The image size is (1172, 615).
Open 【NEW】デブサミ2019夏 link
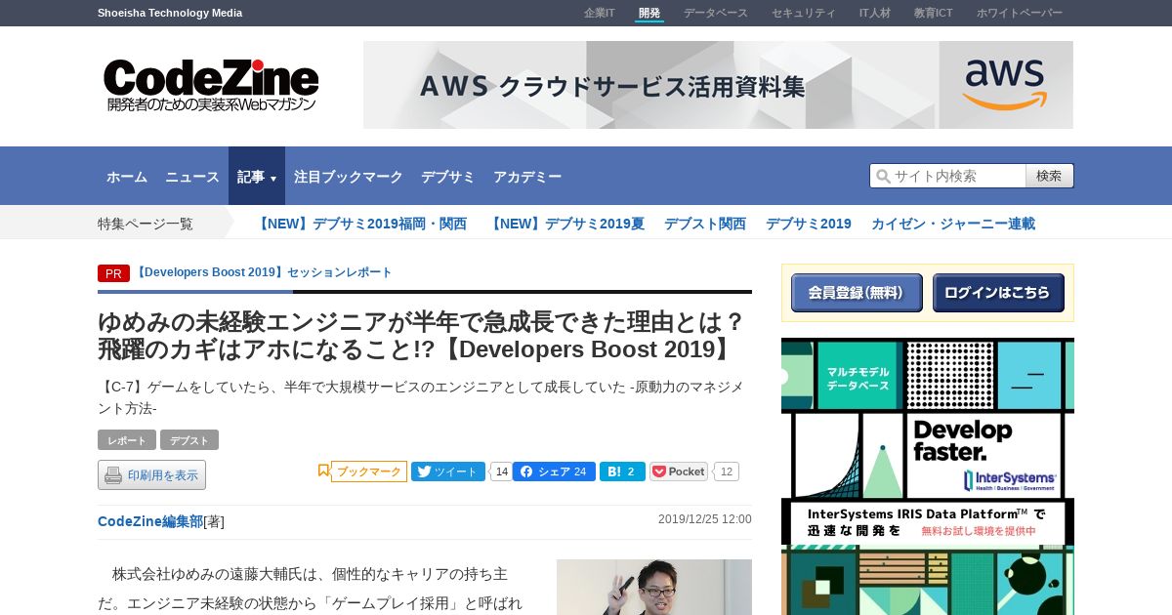point(565,224)
